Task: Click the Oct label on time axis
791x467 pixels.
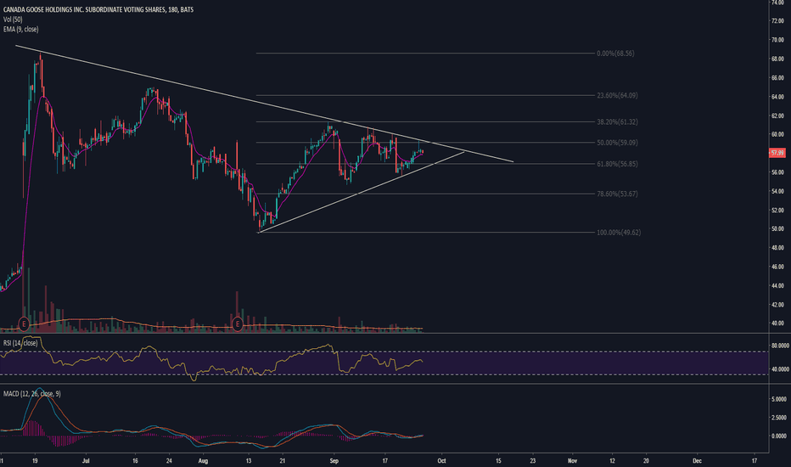Action: point(442,461)
